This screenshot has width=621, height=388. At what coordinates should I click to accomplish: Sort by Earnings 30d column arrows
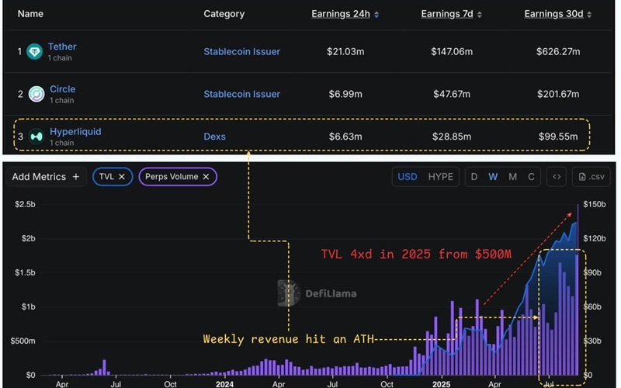[589, 15]
